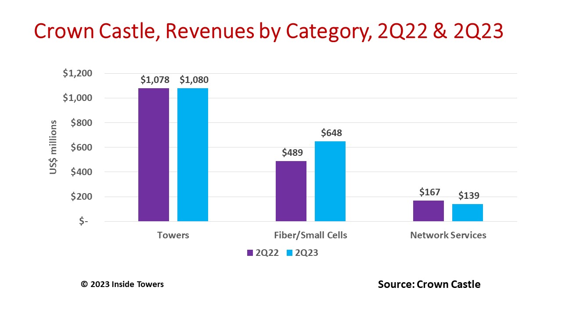Viewport: 562px width, 316px height.
Task: Select the purple 2Q22 Towers bar
Action: [x=154, y=154]
